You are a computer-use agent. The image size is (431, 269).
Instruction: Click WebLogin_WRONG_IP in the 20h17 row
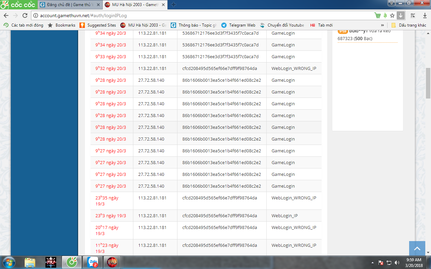pyautogui.click(x=294, y=227)
